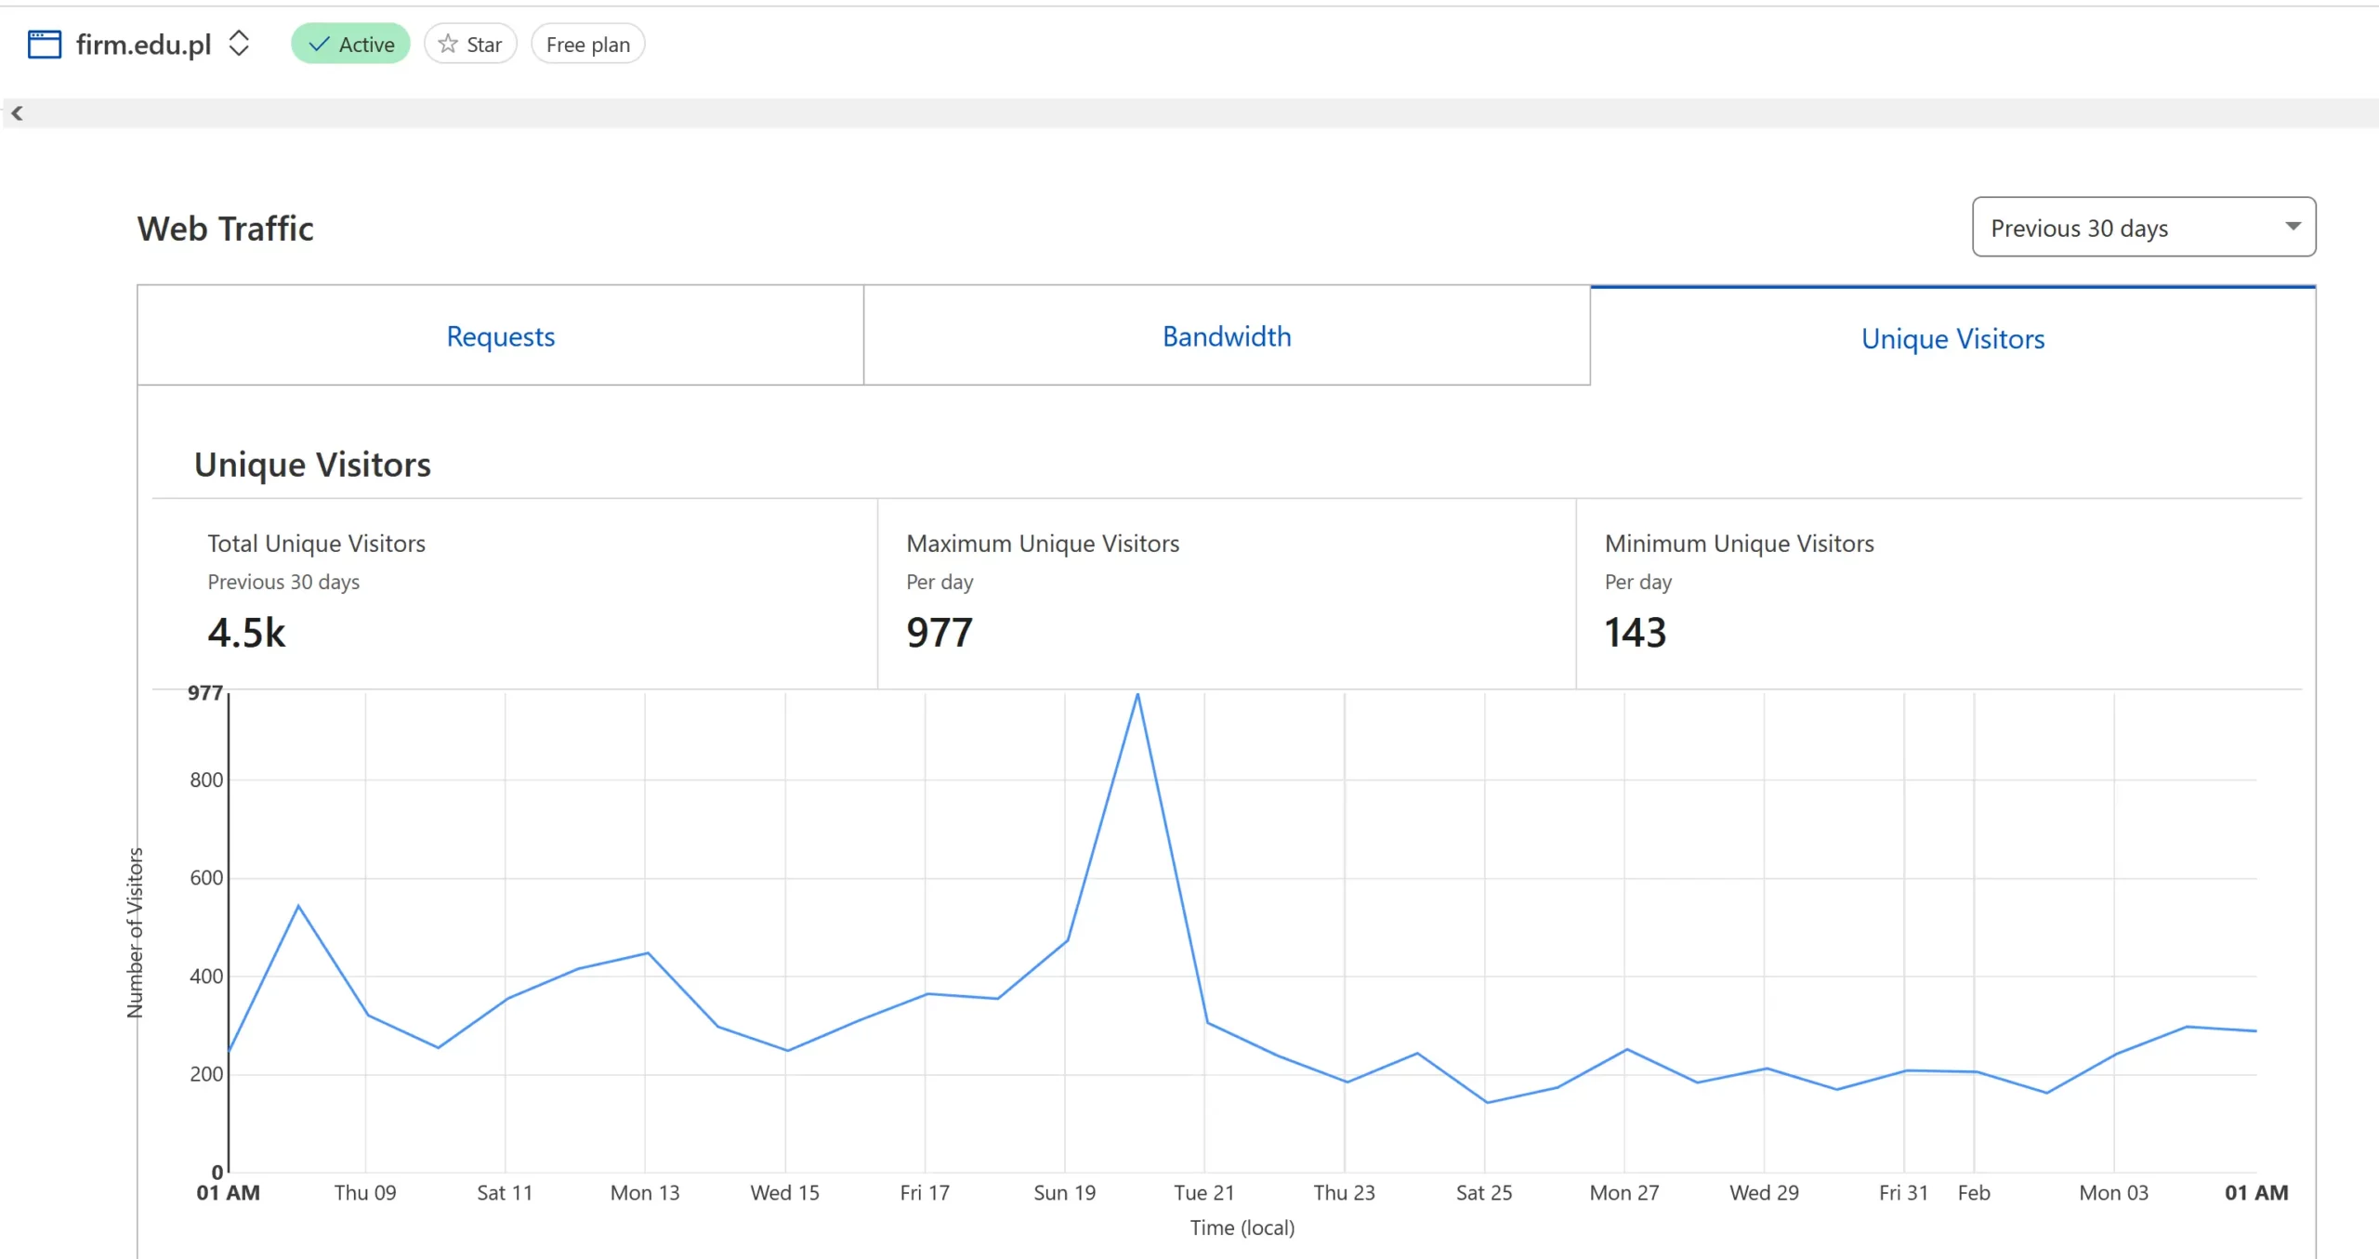Click the 977 peak point on the chart
The width and height of the screenshot is (2379, 1259).
[x=1137, y=695]
